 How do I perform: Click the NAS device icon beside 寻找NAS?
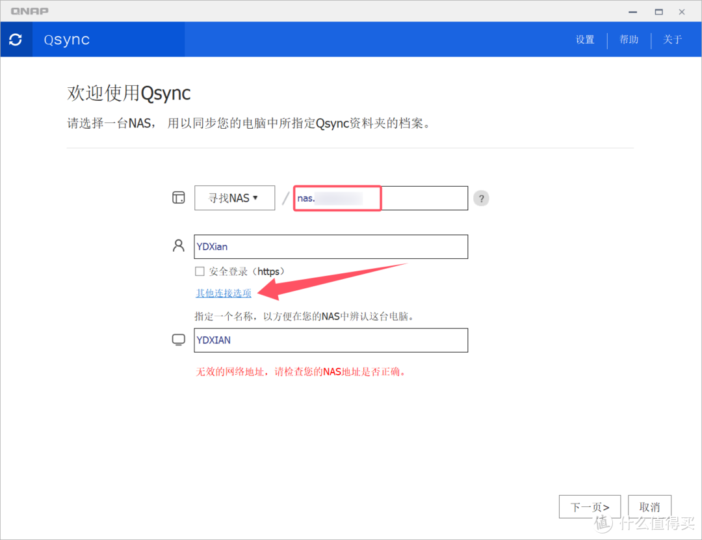178,198
